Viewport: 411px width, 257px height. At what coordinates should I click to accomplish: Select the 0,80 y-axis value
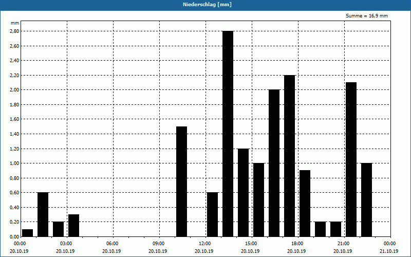[14, 178]
